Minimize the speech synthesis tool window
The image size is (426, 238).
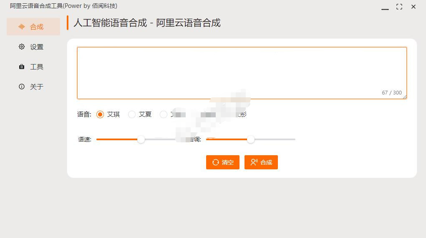pyautogui.click(x=385, y=7)
